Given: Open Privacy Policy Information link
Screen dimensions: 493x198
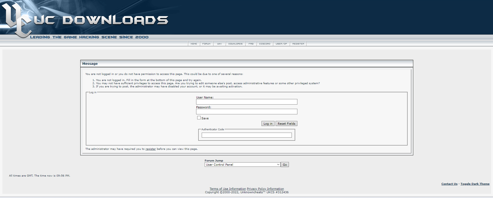Looking at the screenshot, I should click(x=265, y=189).
